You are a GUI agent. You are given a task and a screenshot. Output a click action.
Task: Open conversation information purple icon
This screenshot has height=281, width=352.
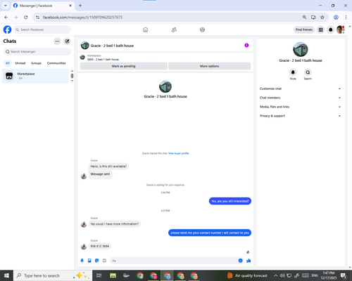[246, 45]
